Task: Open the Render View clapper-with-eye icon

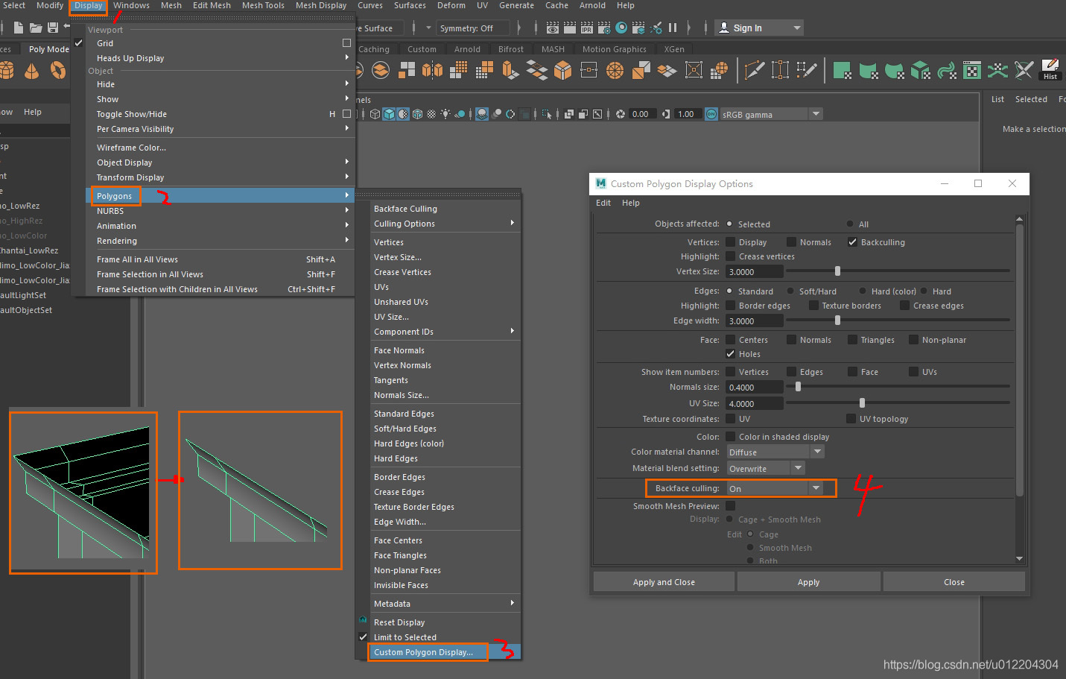Action: point(552,28)
